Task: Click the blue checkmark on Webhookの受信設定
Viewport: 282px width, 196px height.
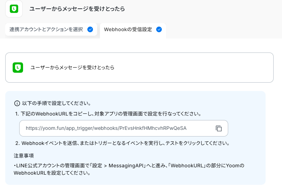Action: point(159,29)
